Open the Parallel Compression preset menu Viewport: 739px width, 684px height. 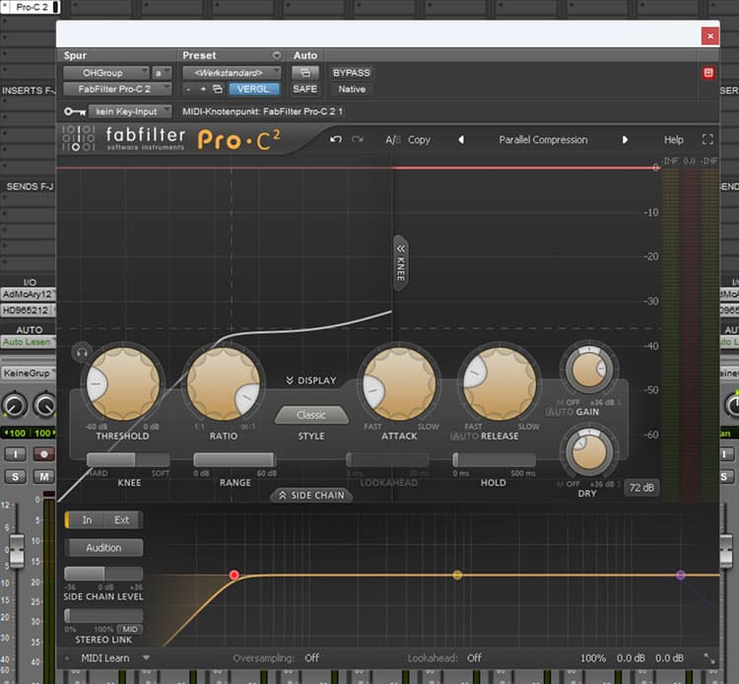(x=543, y=140)
